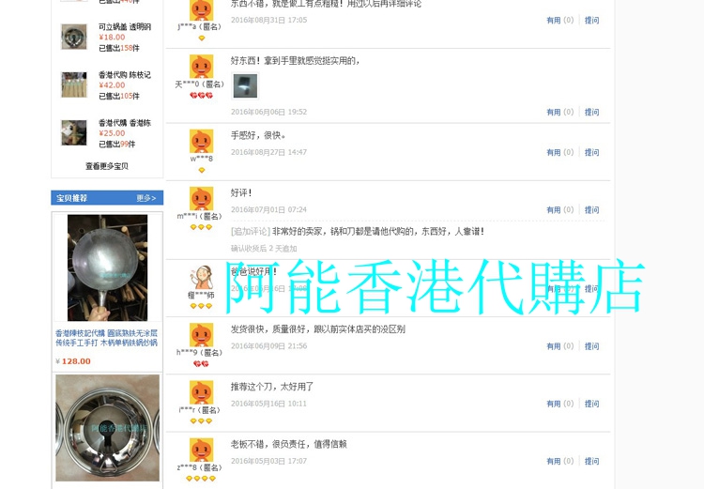Click avatar of reviewer i***r
The width and height of the screenshot is (704, 489).
pos(201,392)
